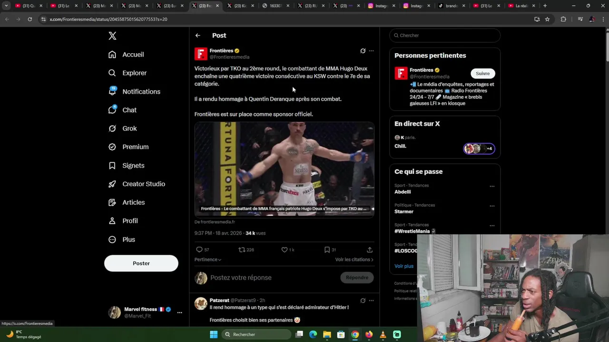The height and width of the screenshot is (342, 609).
Task: Open three-dot menu on Frontières post
Action: point(372,51)
